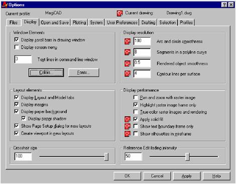Viewport: 236px width, 184px height.
Task: Click the Colors... button
Action: pos(46,73)
